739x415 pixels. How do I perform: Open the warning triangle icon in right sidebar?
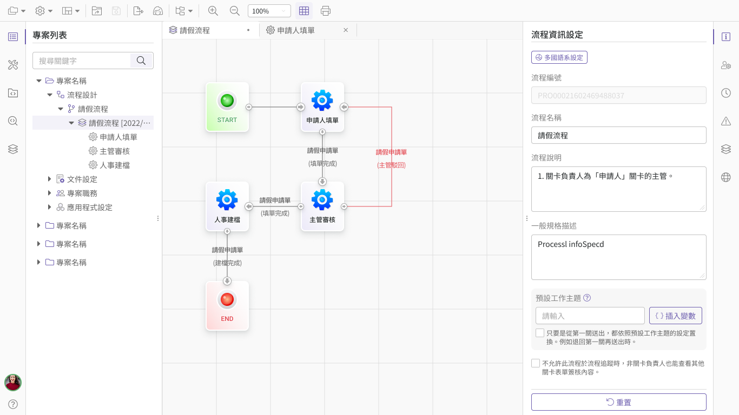coord(726,121)
